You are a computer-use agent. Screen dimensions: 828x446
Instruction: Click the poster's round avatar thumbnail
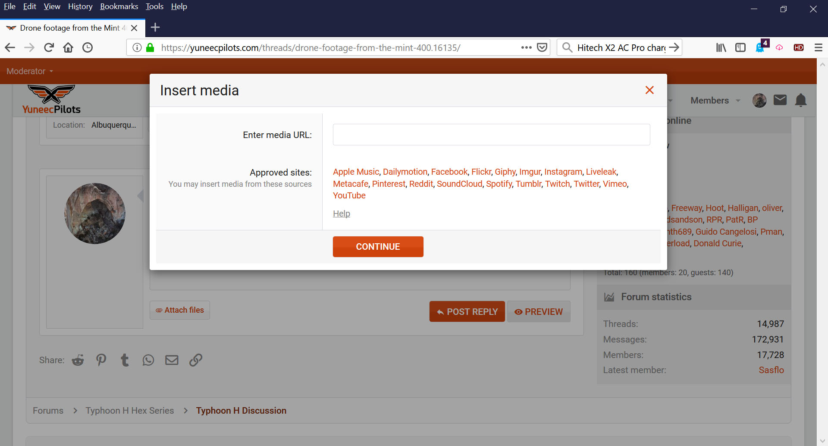[95, 214]
